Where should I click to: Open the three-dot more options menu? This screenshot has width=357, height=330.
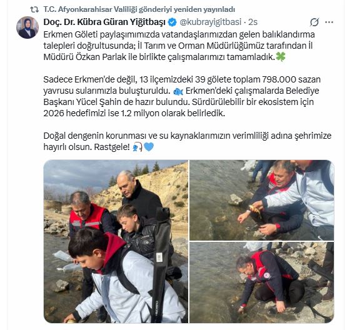pos(329,22)
